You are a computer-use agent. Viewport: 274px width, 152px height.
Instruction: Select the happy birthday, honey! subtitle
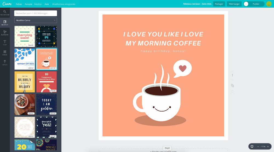pyautogui.click(x=163, y=51)
